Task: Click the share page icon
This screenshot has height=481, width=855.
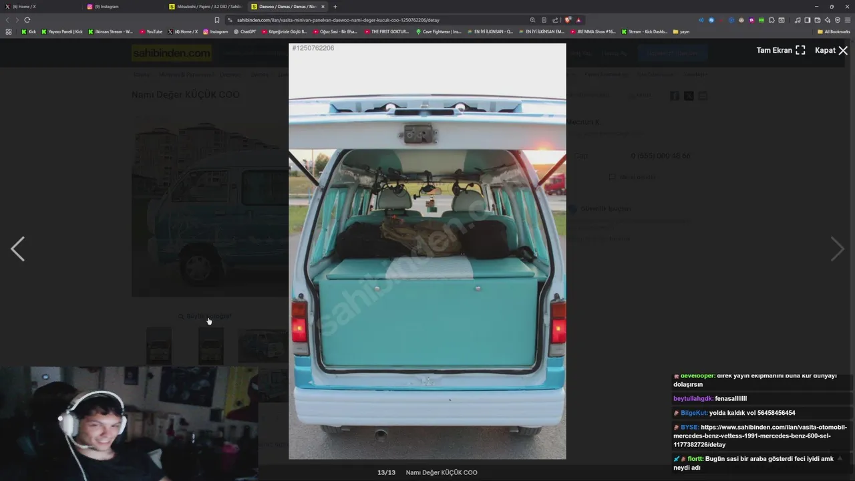Action: point(555,20)
